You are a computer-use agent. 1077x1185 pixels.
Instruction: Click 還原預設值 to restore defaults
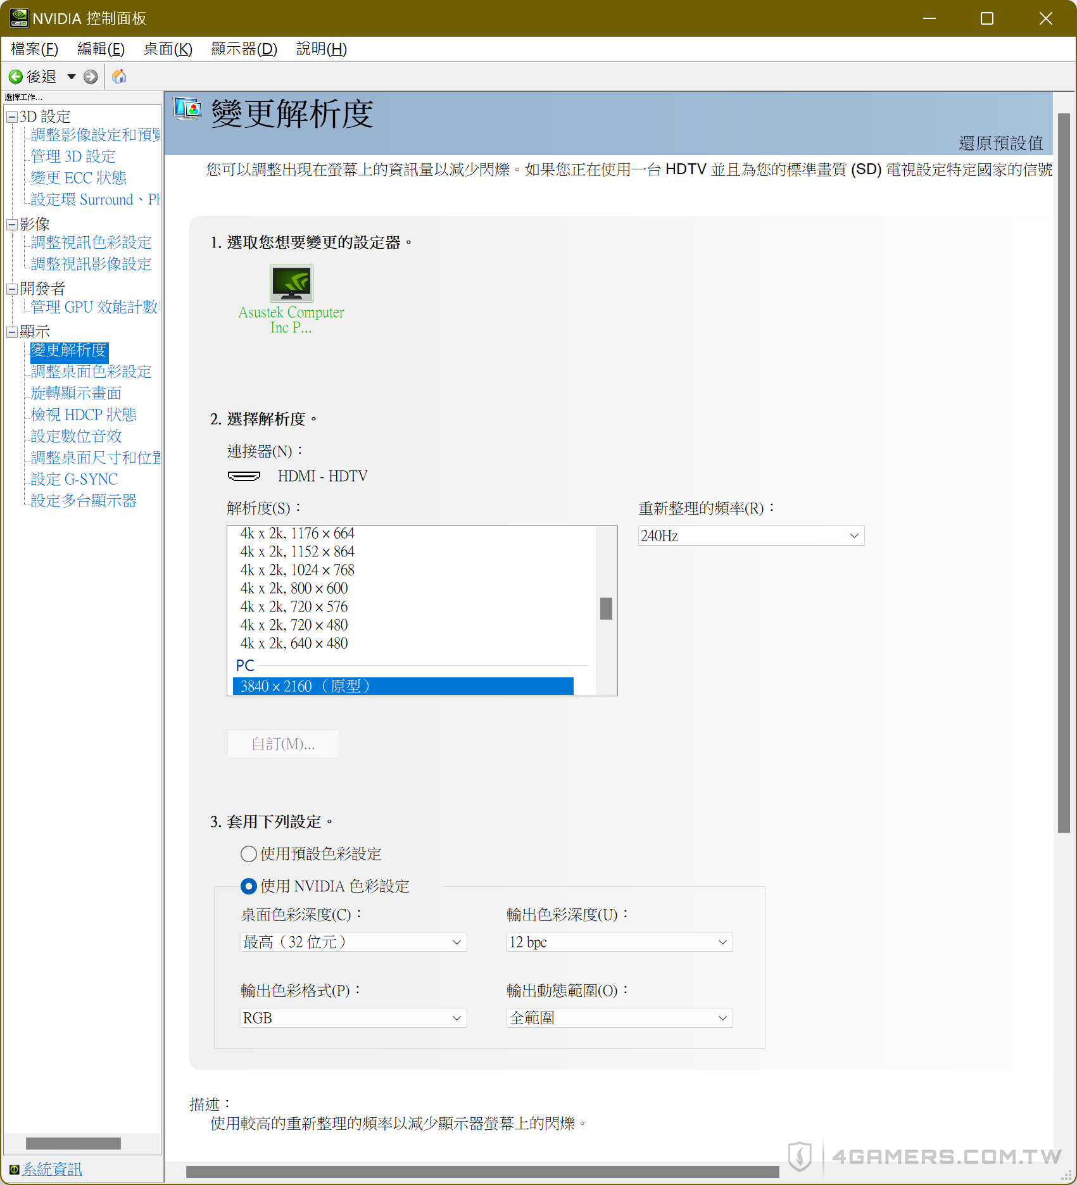(x=1000, y=143)
